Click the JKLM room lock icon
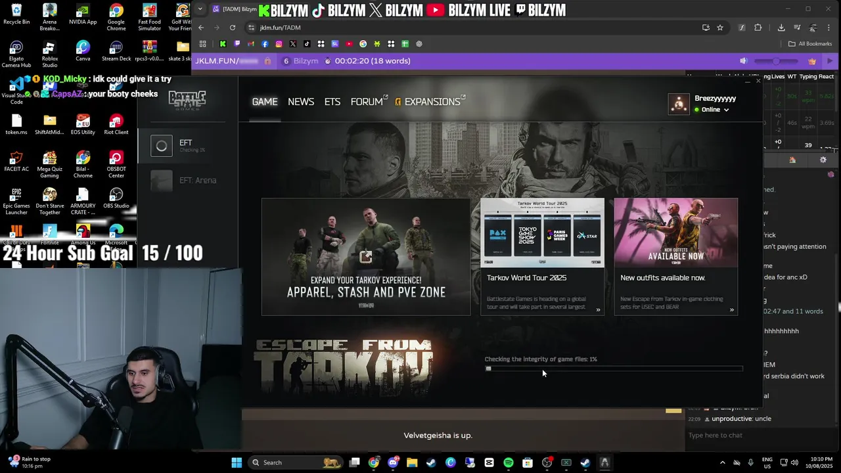The width and height of the screenshot is (841, 473). pyautogui.click(x=267, y=61)
